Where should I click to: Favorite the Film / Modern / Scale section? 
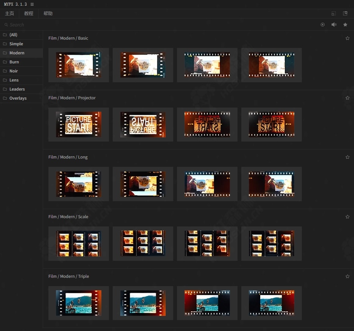coord(348,217)
